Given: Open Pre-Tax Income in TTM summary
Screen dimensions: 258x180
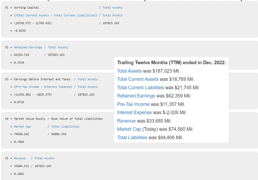Looking at the screenshot, I should coord(133,104).
